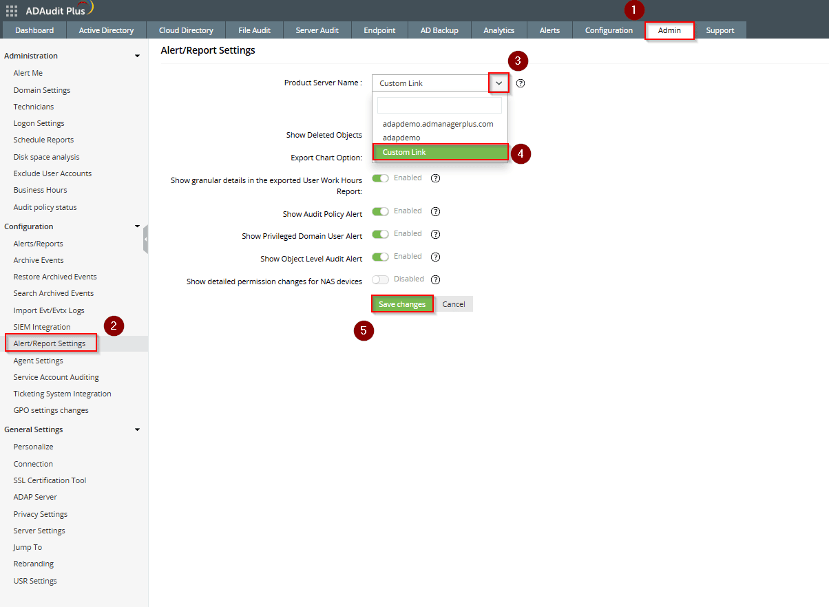Open the Cloud Directory tab
This screenshot has width=829, height=607.
[186, 30]
